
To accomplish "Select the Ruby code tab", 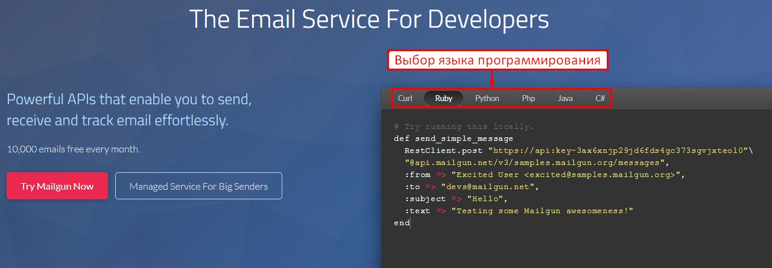I will (443, 98).
